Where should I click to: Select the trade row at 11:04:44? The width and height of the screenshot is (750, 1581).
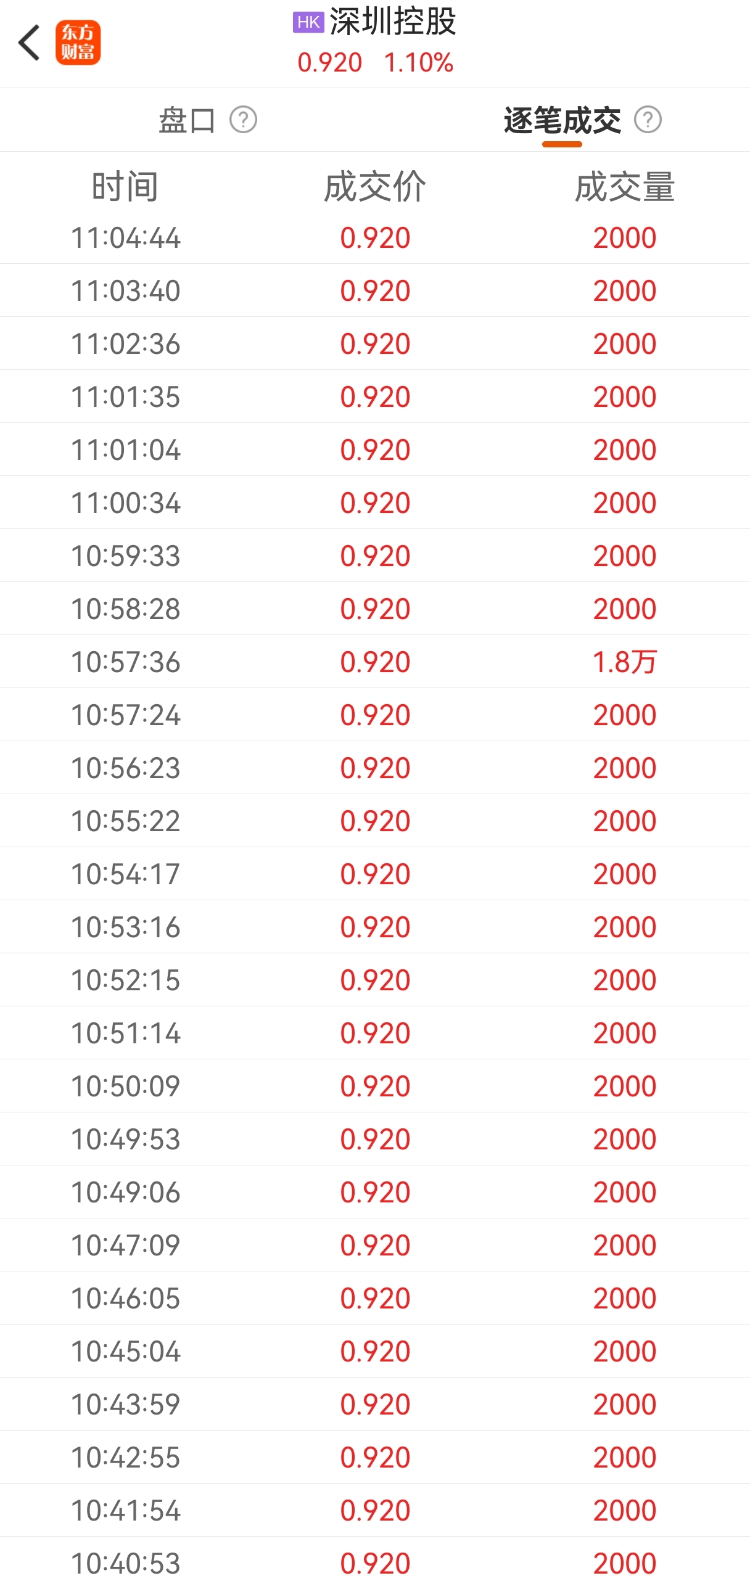point(375,238)
